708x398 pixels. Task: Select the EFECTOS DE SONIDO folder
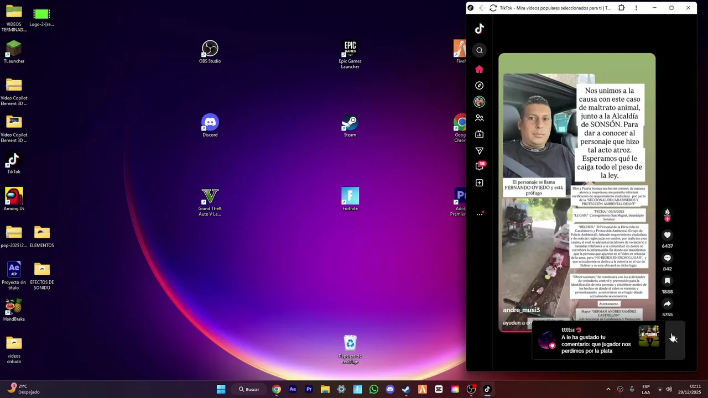[x=42, y=276]
